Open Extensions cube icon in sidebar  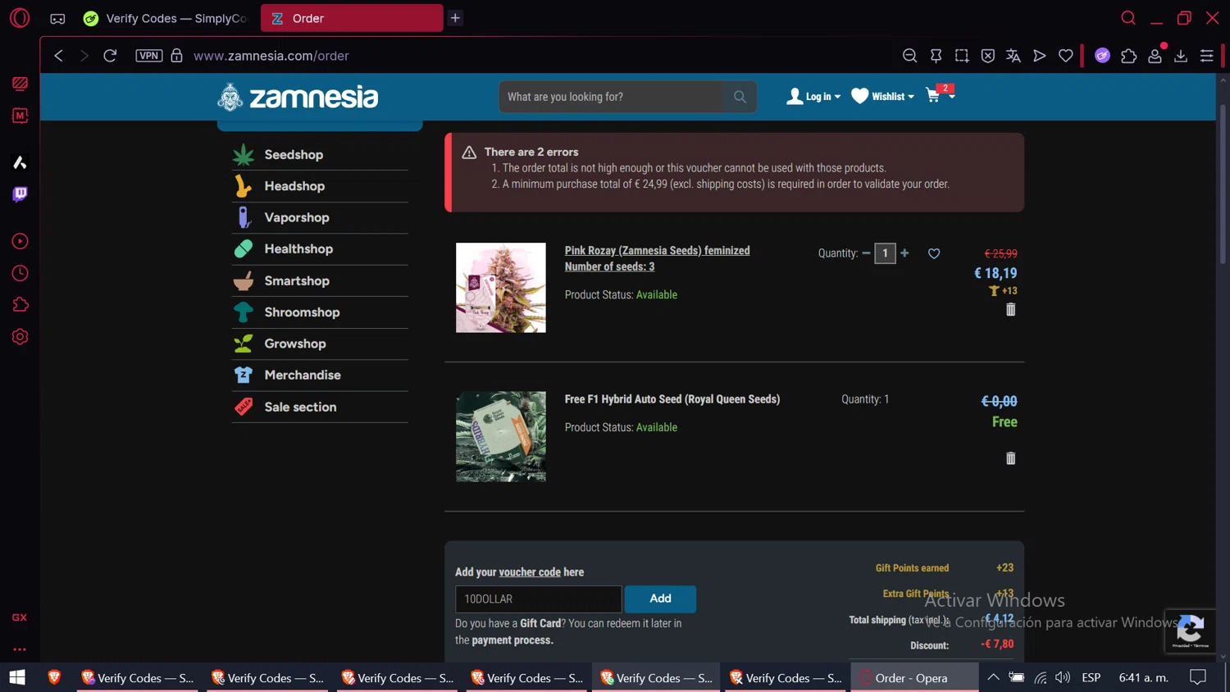[x=20, y=305]
